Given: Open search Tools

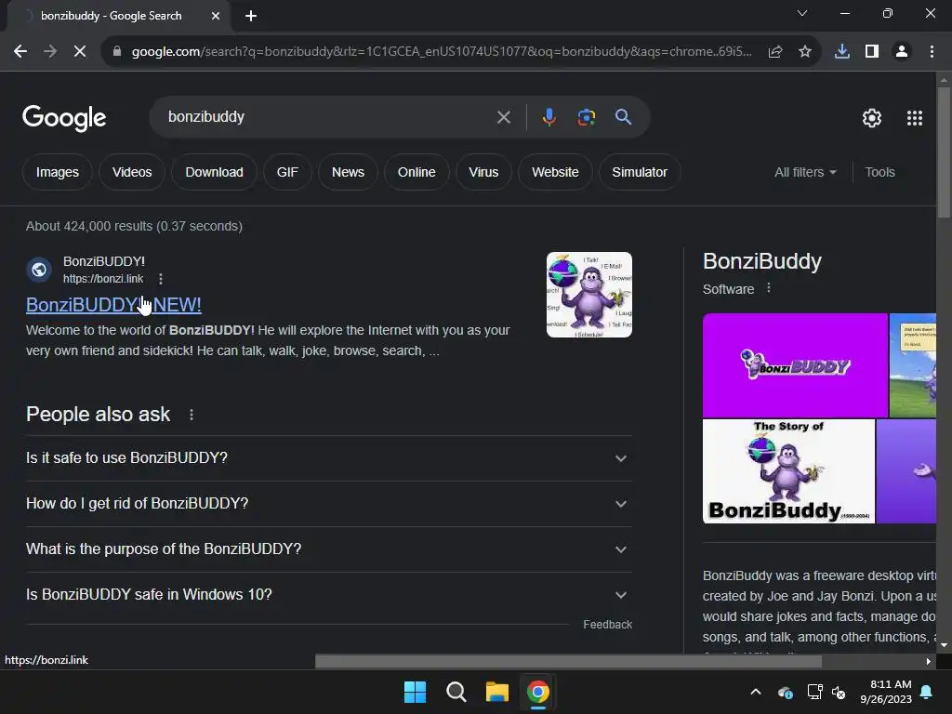Looking at the screenshot, I should [x=879, y=172].
